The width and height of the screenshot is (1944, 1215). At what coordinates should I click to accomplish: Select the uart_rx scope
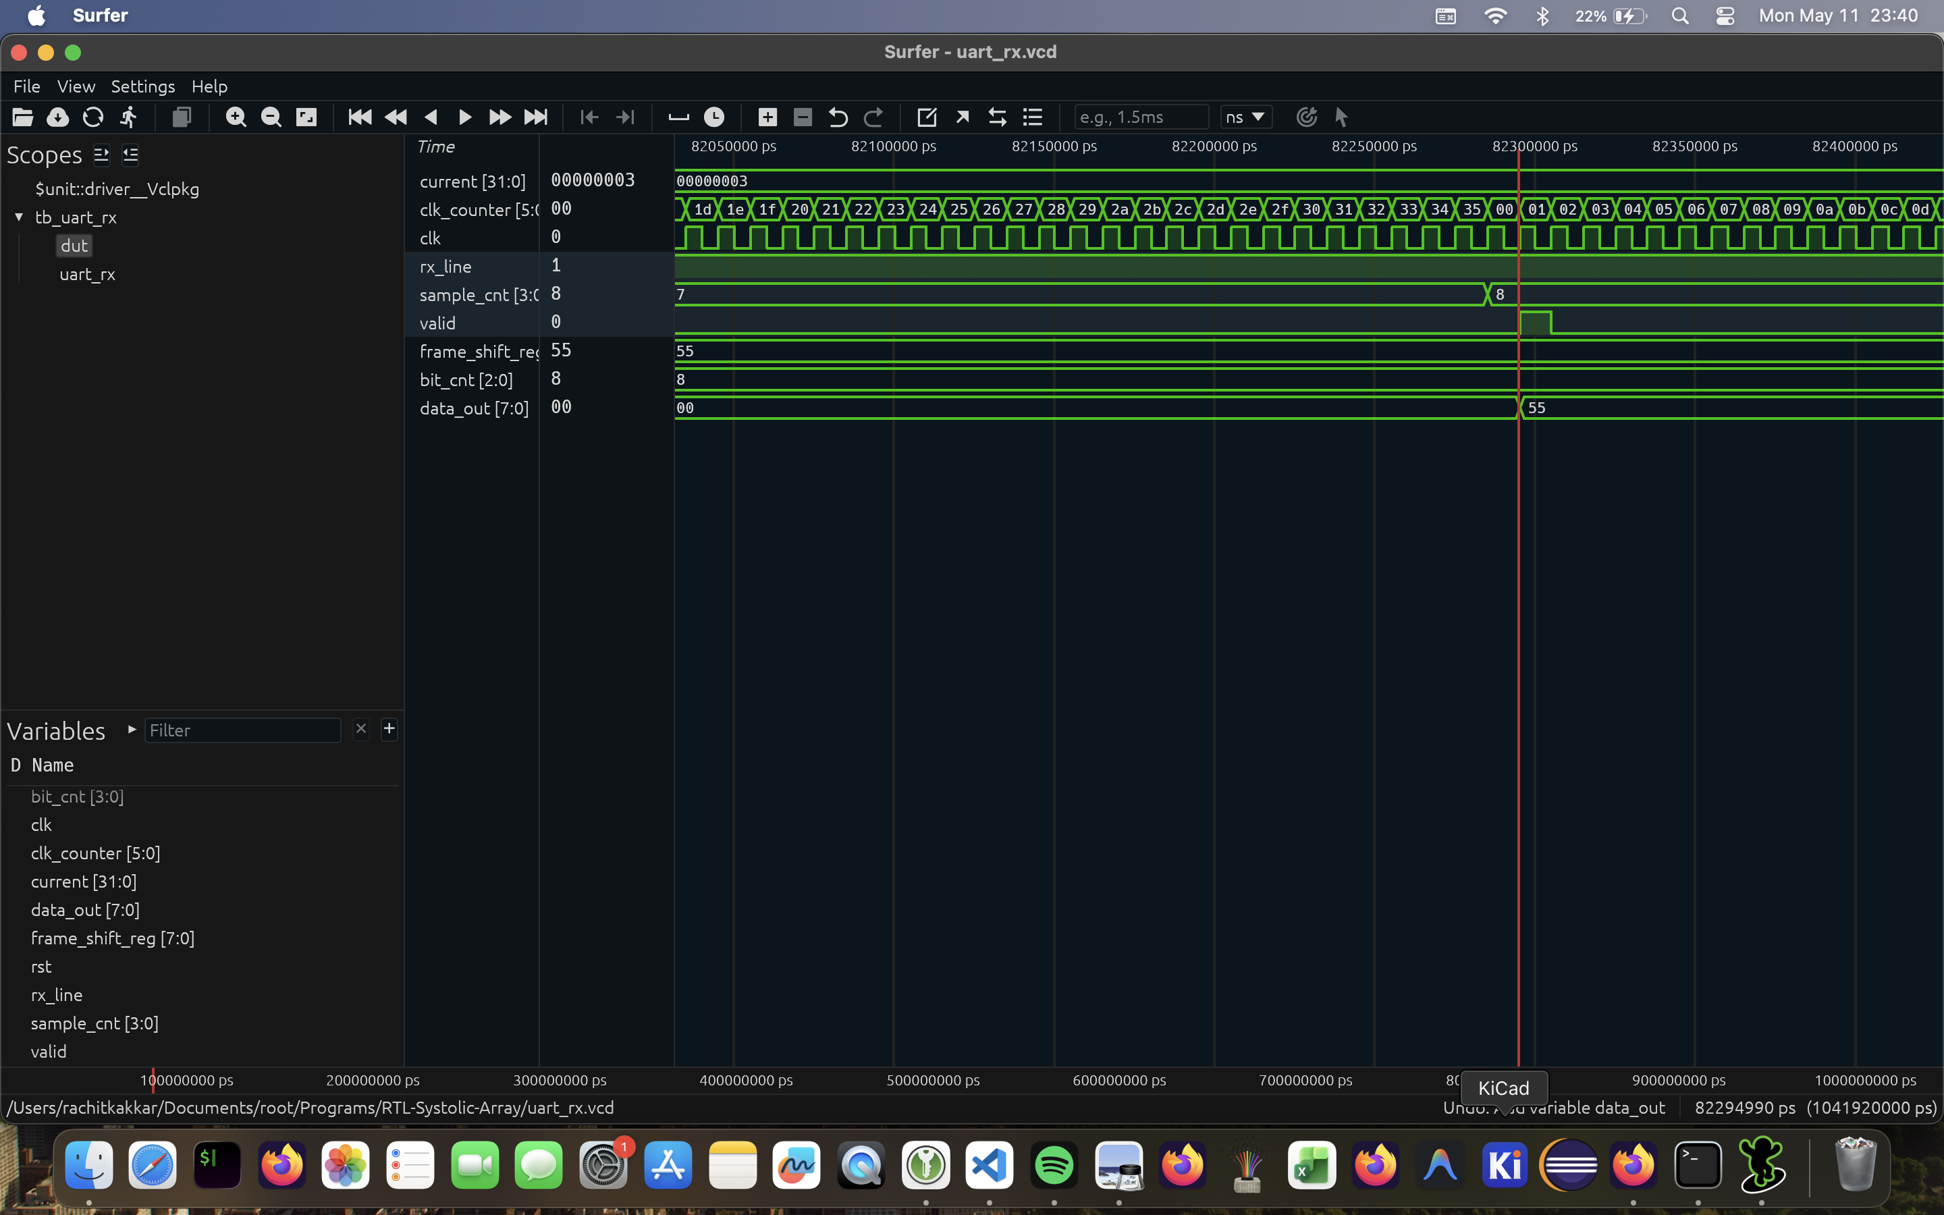(88, 274)
